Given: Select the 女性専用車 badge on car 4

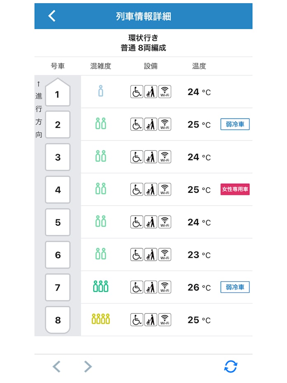Looking at the screenshot, I should click(x=235, y=189).
